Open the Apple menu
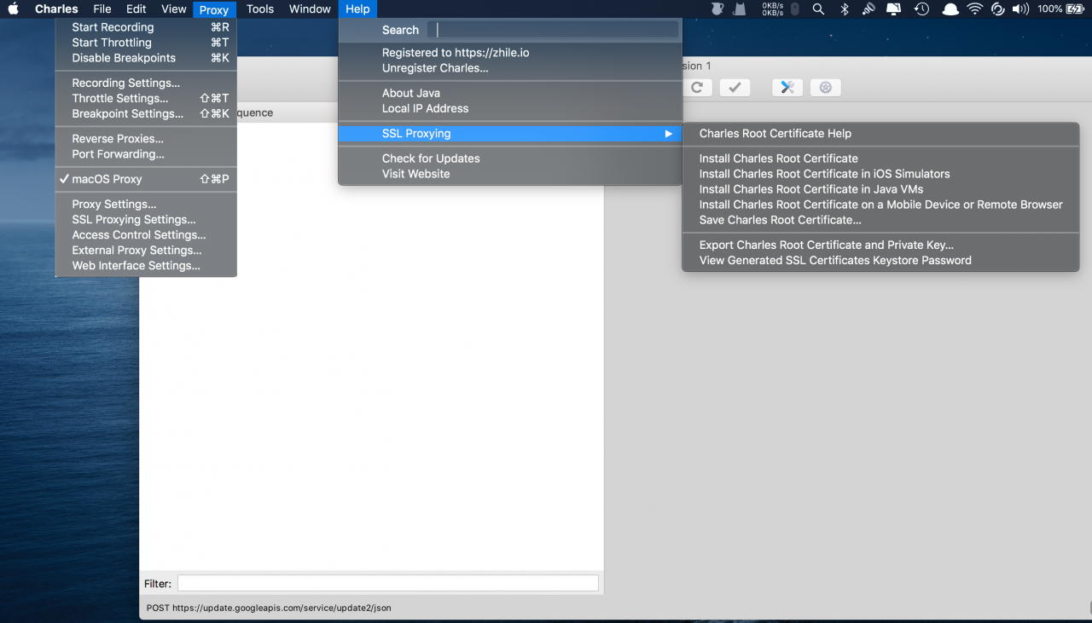 [x=14, y=9]
